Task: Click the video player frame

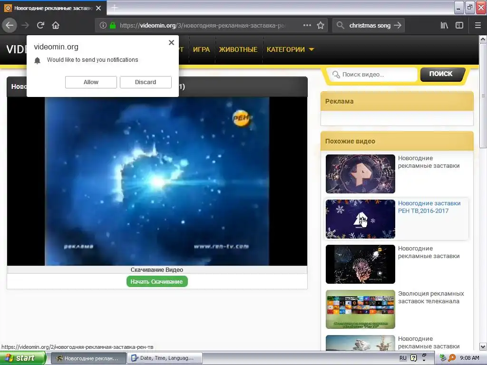Action: (x=157, y=181)
